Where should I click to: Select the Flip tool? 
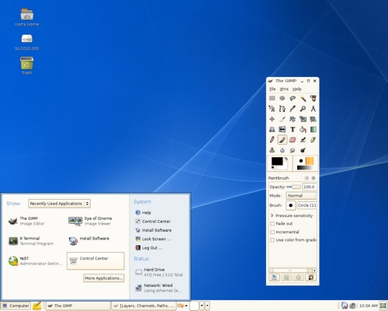[282, 129]
